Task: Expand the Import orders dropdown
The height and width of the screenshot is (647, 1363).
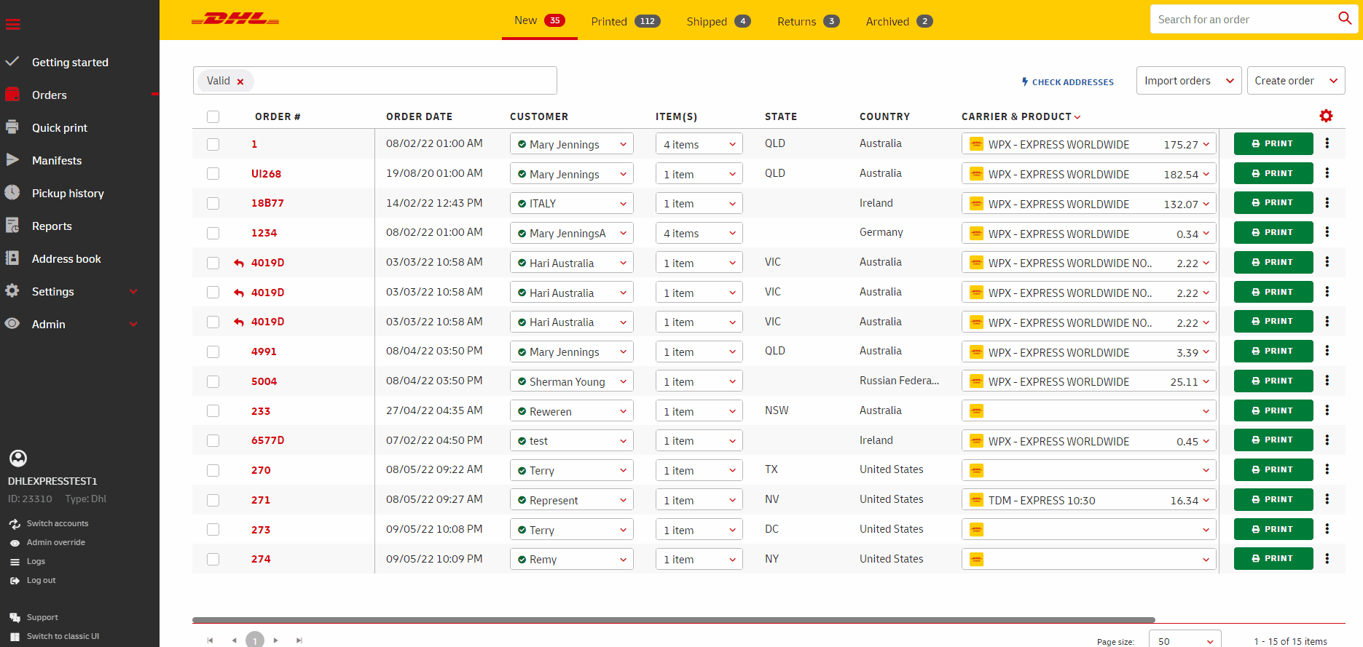Action: click(x=1189, y=81)
